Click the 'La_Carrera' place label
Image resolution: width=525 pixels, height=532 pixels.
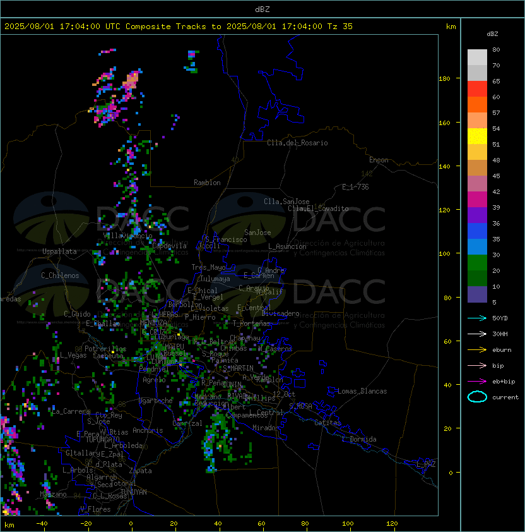(71, 411)
